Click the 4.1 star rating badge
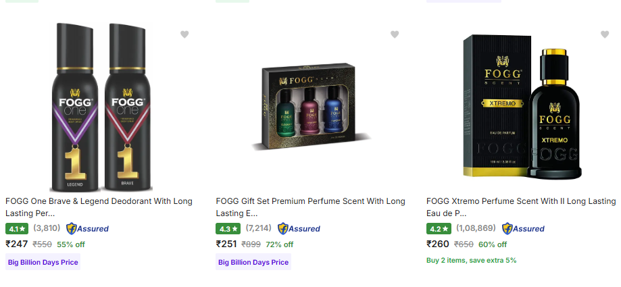 click(17, 228)
